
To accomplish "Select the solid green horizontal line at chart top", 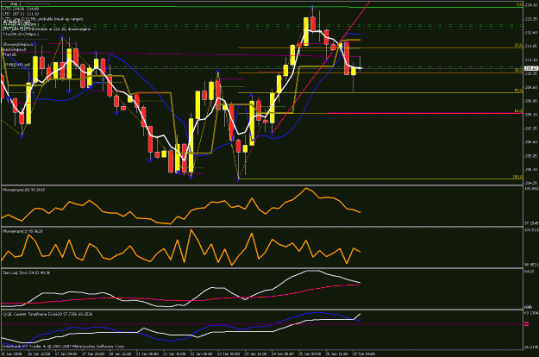I will pyautogui.click(x=262, y=7).
